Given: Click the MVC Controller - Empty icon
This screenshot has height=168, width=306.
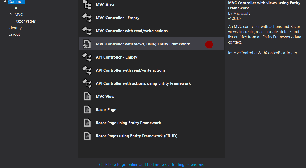Looking at the screenshot, I should 87,18.
